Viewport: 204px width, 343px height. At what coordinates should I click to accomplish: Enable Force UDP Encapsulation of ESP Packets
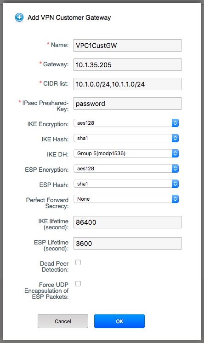(78, 284)
